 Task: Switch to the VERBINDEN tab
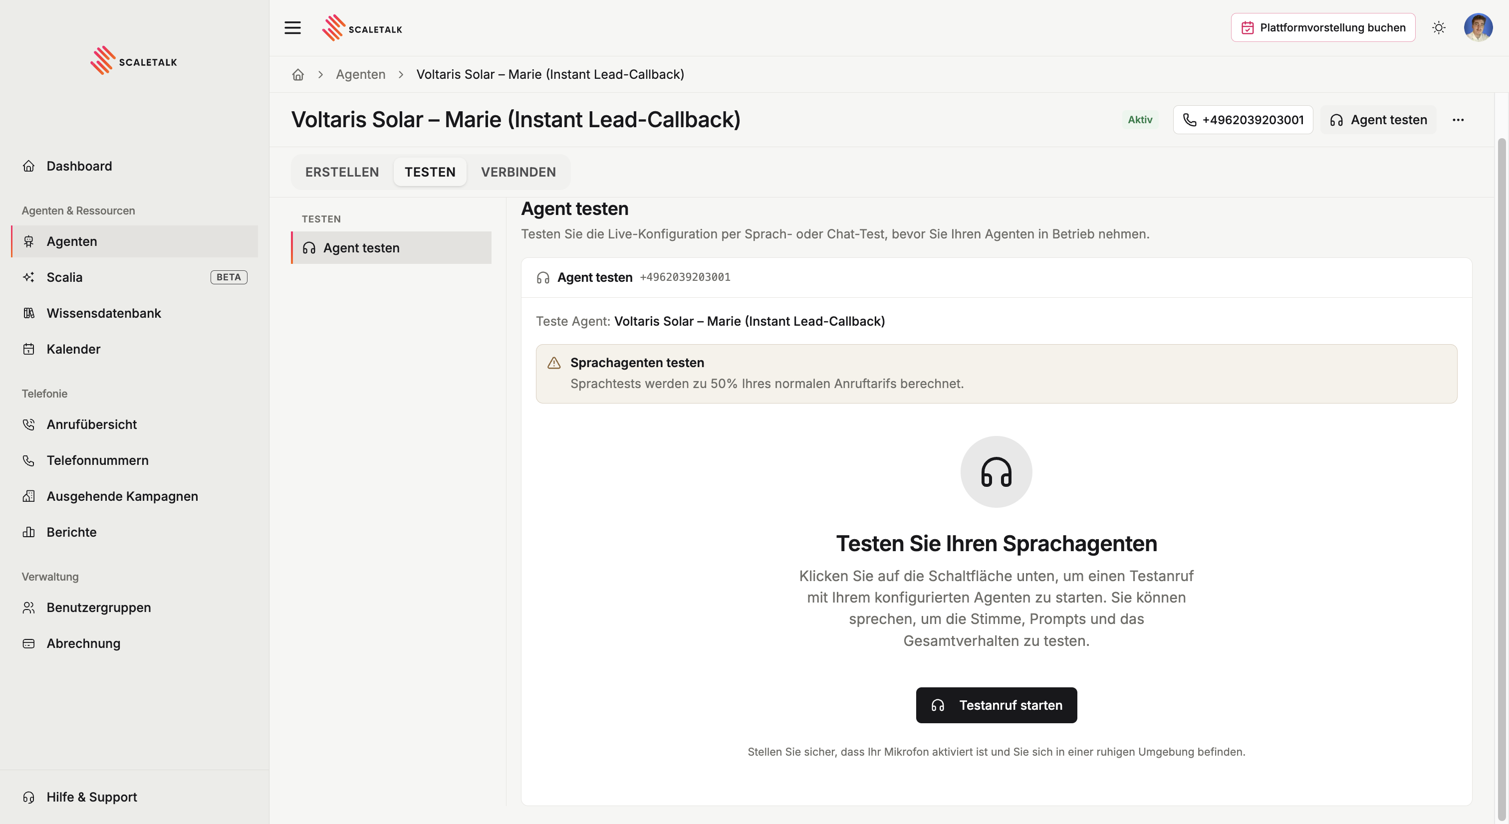click(x=518, y=172)
